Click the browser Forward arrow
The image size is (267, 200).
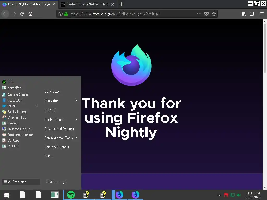pyautogui.click(x=14, y=14)
